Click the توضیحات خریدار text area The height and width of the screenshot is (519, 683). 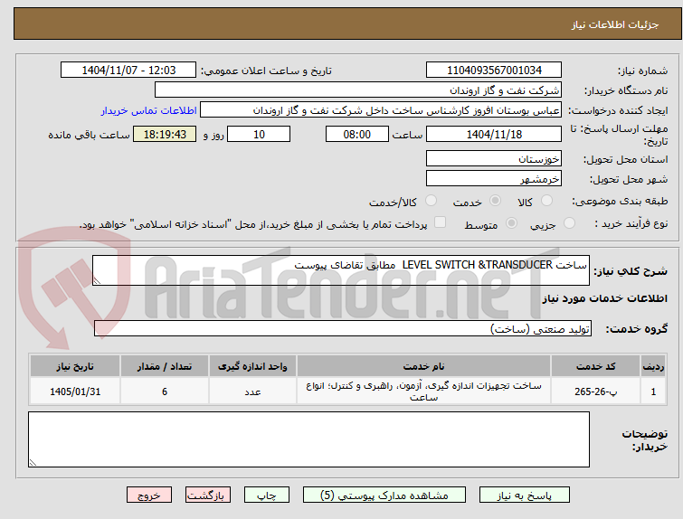pyautogui.click(x=308, y=439)
